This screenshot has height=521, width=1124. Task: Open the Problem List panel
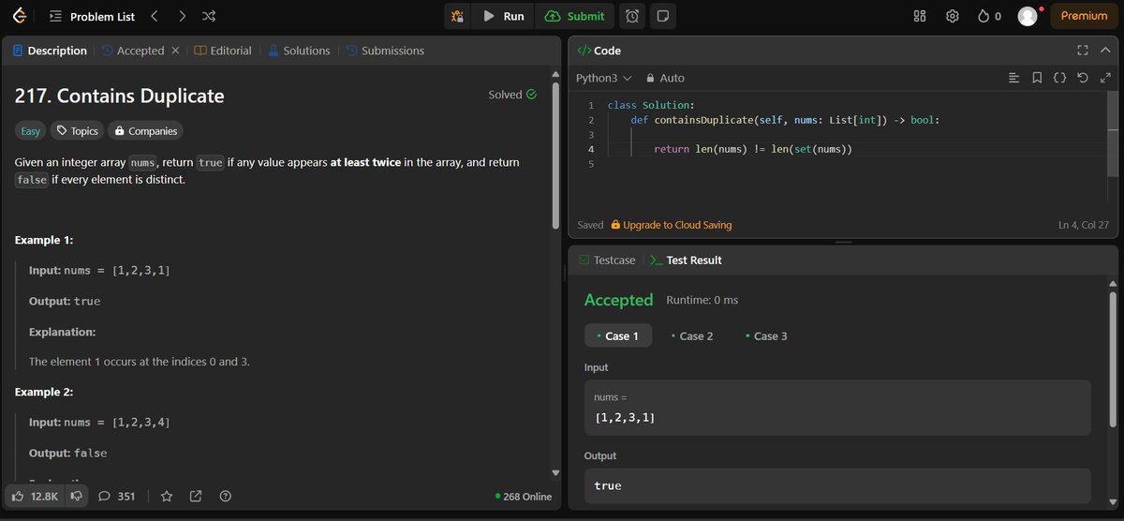point(90,16)
